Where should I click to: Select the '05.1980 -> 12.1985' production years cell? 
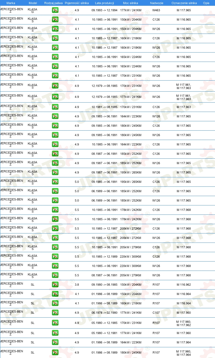[104, 323]
